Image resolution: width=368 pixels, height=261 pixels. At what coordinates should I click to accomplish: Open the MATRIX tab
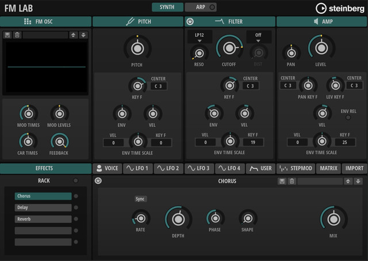pos(328,168)
